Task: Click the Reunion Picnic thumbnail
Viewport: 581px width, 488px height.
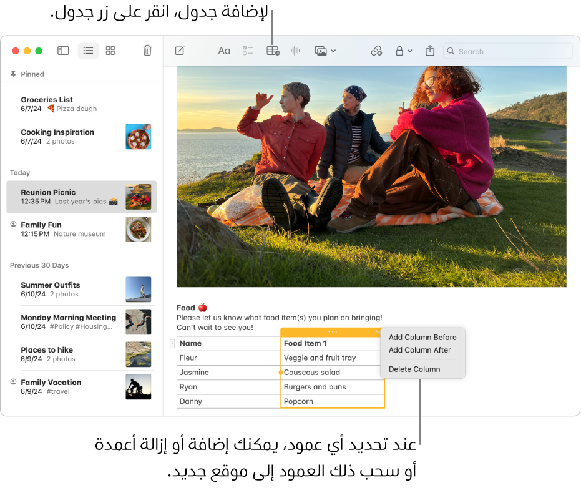Action: (x=138, y=197)
